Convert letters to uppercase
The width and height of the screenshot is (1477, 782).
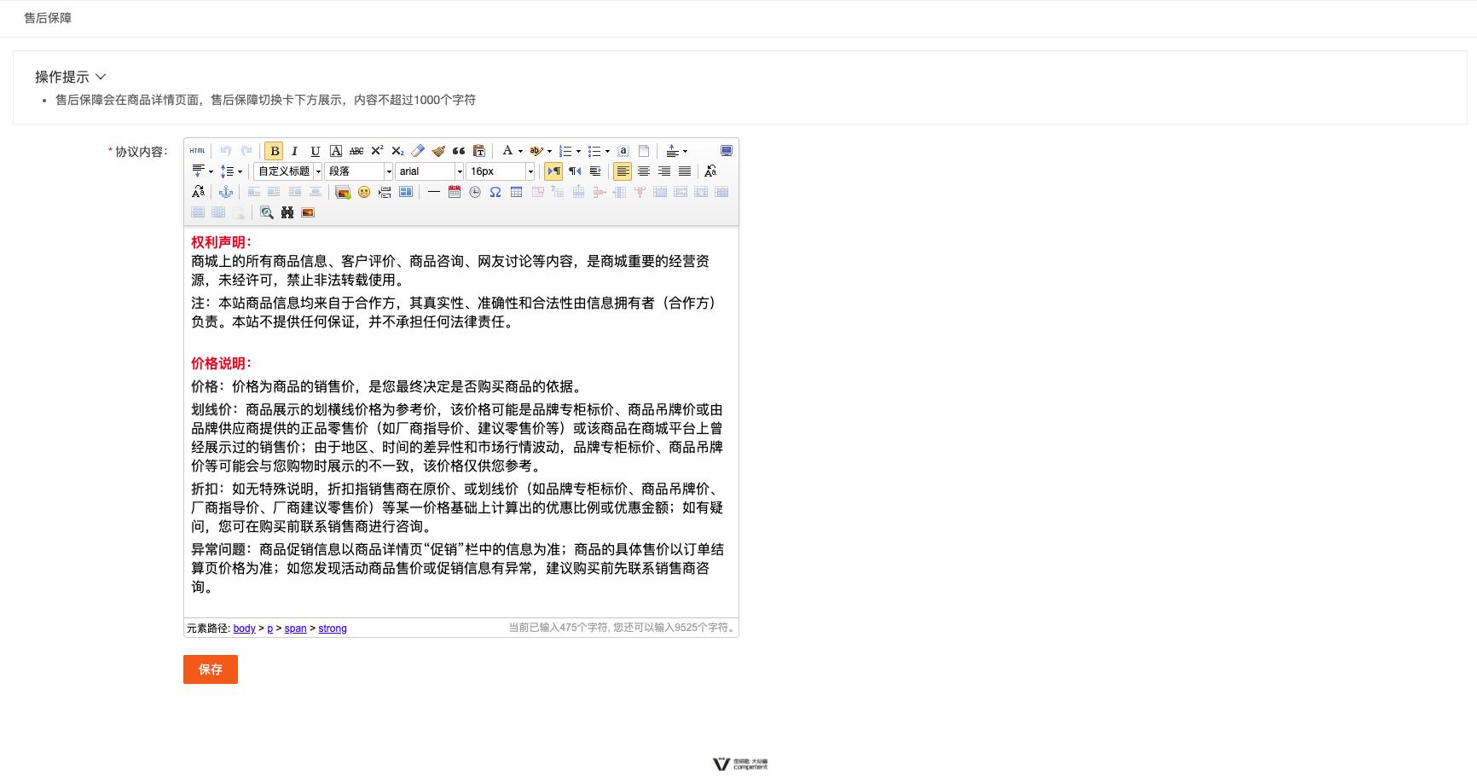710,171
